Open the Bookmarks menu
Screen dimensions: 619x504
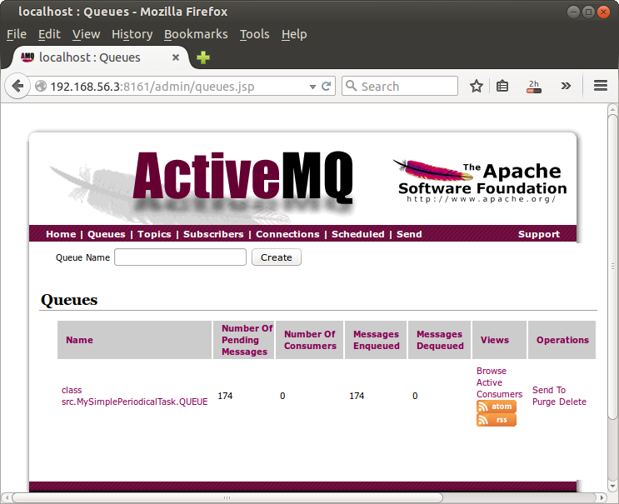196,34
